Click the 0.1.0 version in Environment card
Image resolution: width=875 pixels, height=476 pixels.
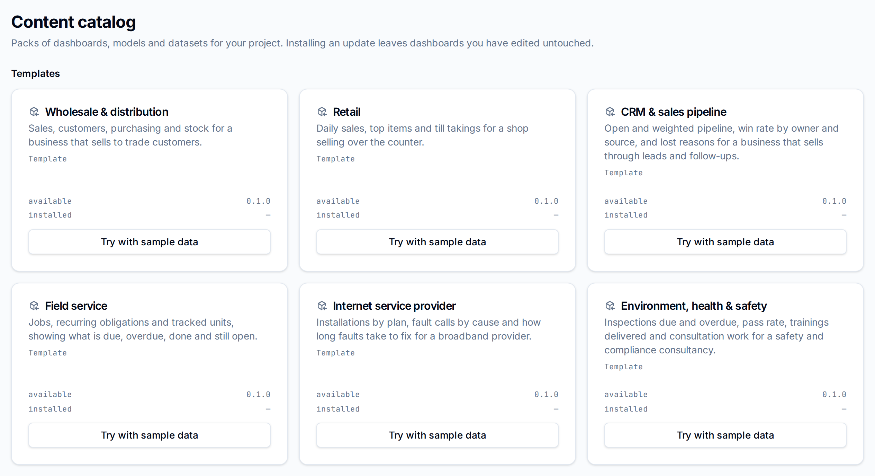point(834,394)
